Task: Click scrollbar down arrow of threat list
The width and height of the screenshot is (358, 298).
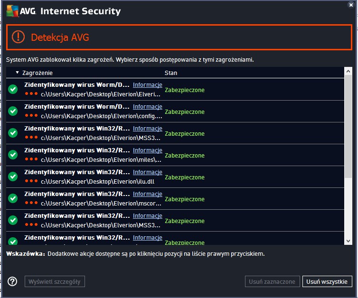Action: click(348, 241)
